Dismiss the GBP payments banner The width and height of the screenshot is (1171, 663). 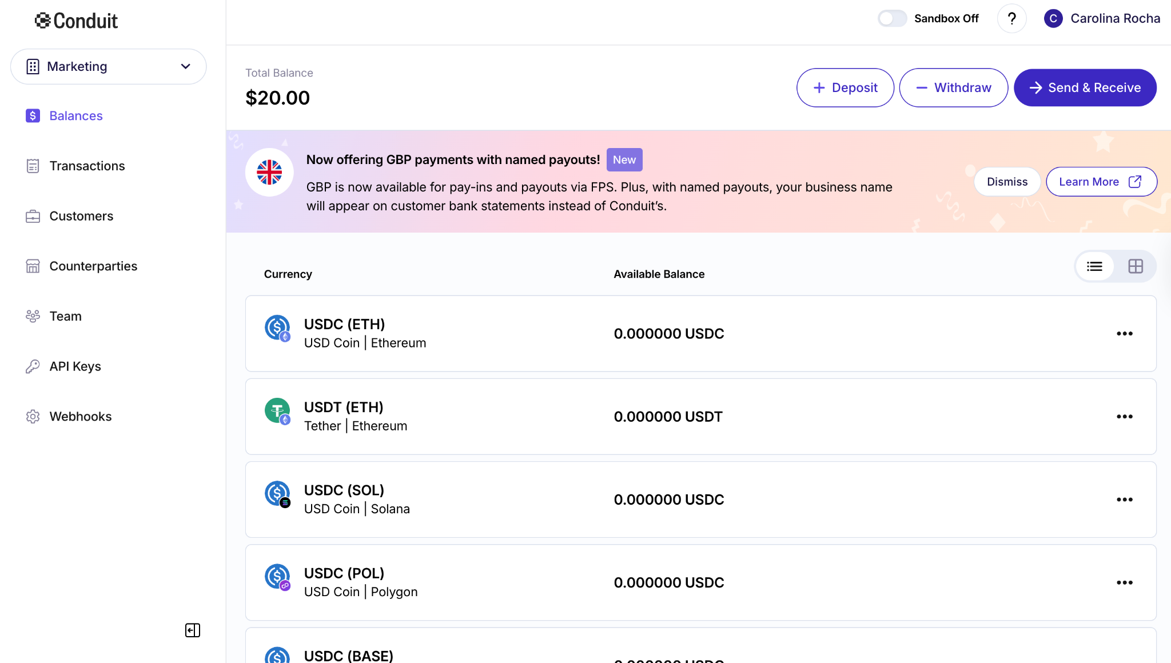[x=1007, y=182]
